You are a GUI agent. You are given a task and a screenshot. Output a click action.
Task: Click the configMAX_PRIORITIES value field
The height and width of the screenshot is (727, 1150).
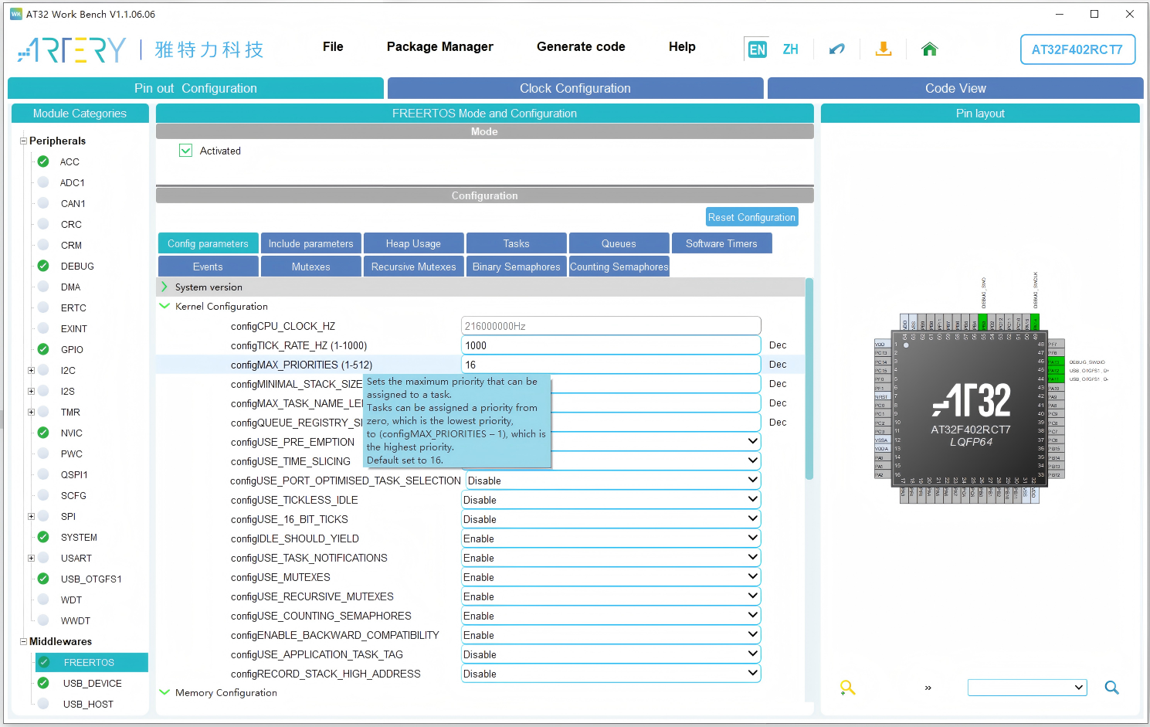(x=611, y=365)
